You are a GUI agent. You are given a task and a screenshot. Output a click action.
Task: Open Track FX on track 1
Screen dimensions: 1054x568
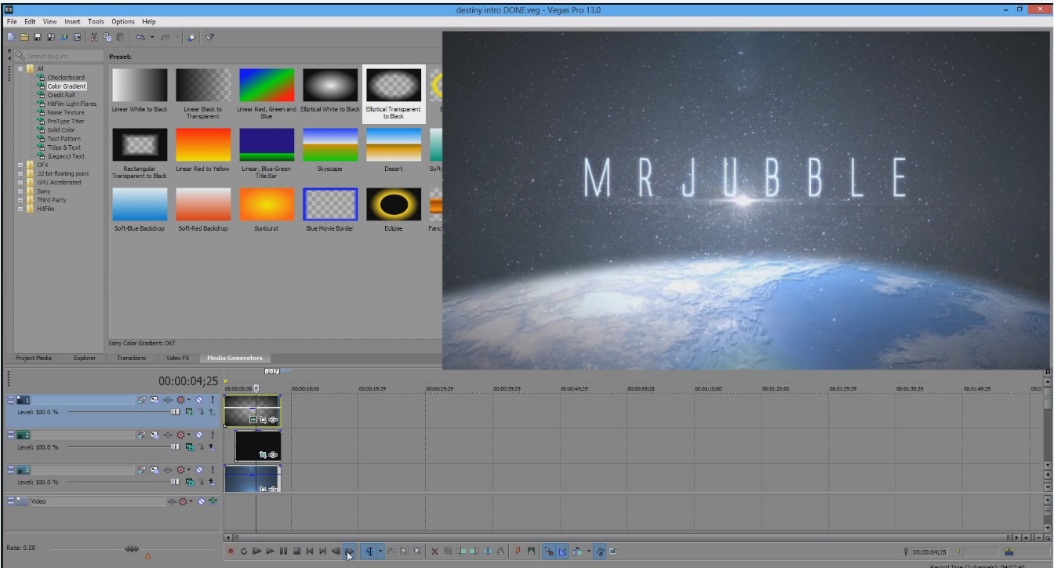pyautogui.click(x=168, y=400)
